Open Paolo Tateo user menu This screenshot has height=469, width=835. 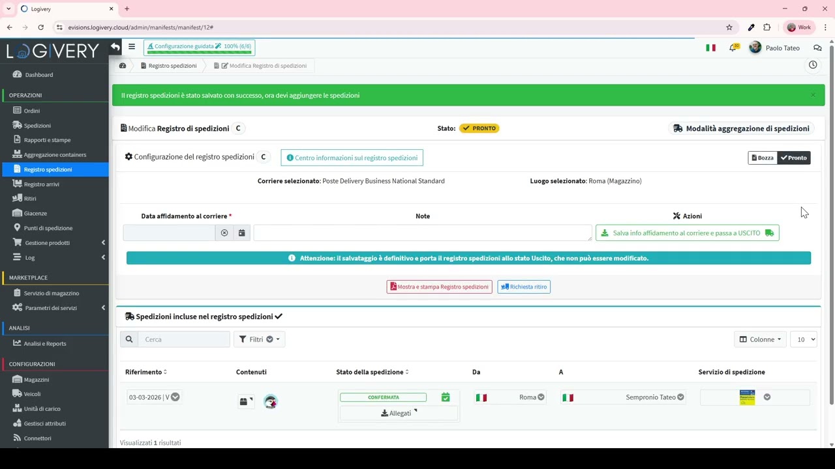(774, 48)
